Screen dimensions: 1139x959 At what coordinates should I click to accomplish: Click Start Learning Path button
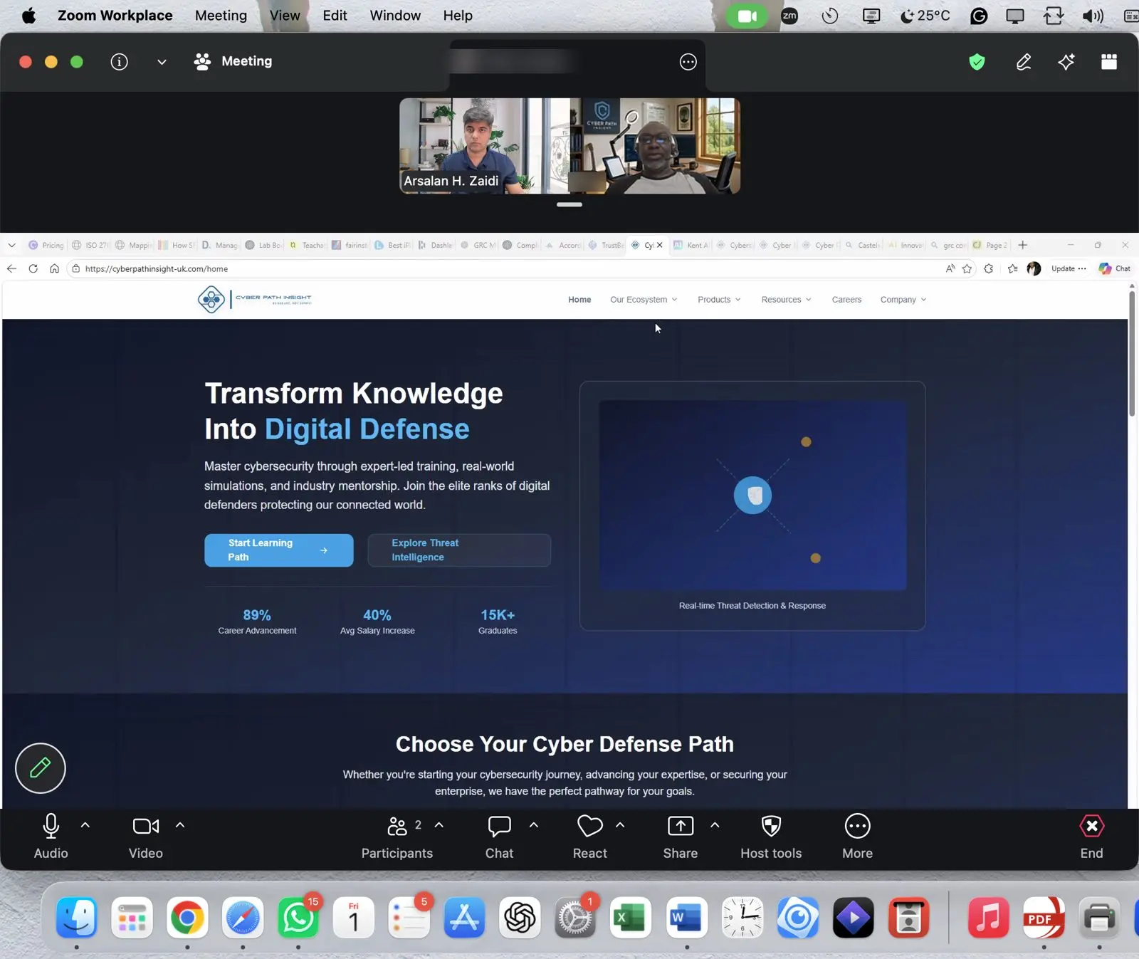point(278,550)
